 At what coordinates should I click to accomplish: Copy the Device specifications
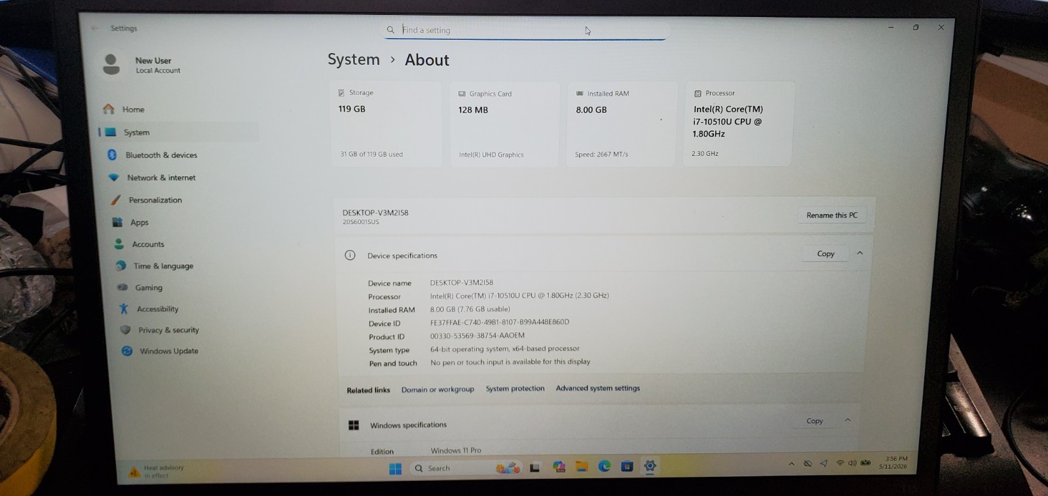point(825,254)
